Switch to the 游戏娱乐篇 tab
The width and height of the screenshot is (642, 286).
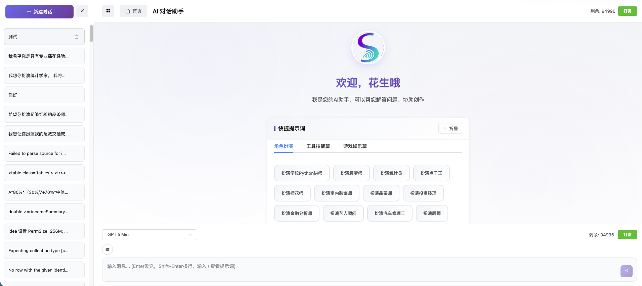click(x=355, y=146)
